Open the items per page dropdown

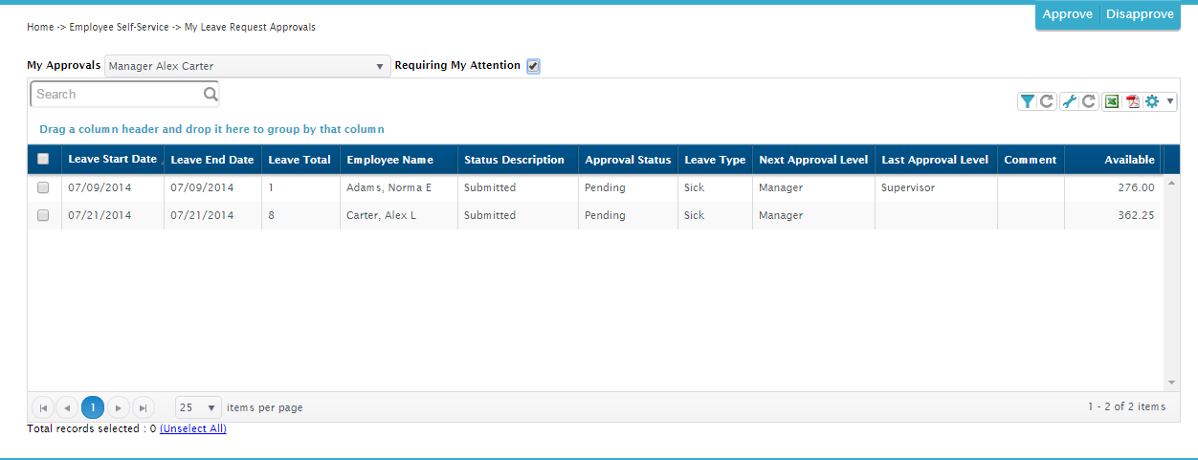(198, 407)
